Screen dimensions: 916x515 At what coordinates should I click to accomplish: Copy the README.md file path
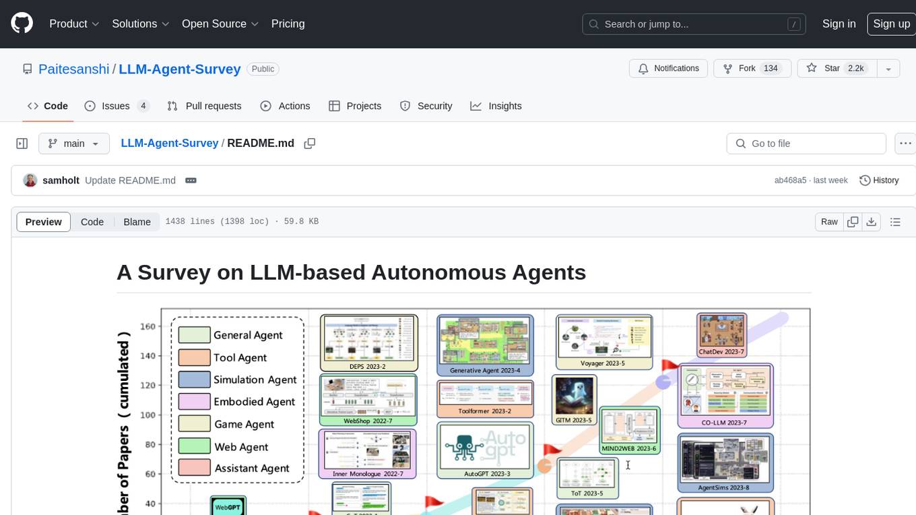(310, 144)
